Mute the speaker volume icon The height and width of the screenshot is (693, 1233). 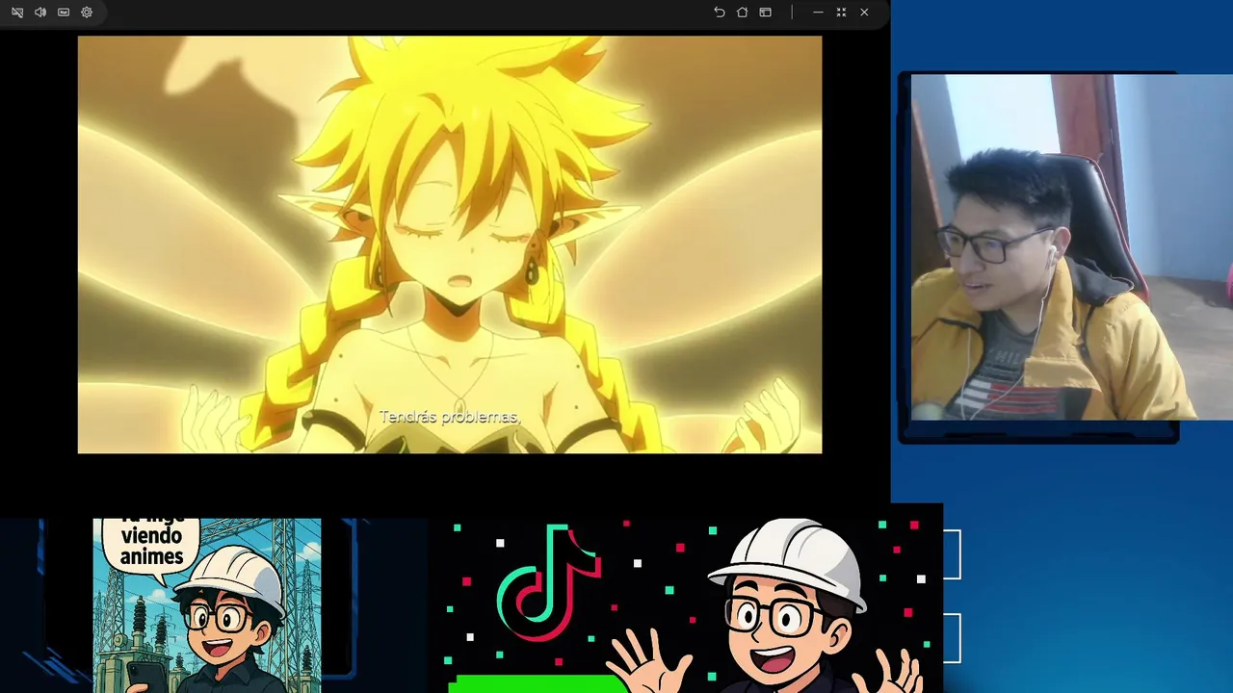[40, 13]
